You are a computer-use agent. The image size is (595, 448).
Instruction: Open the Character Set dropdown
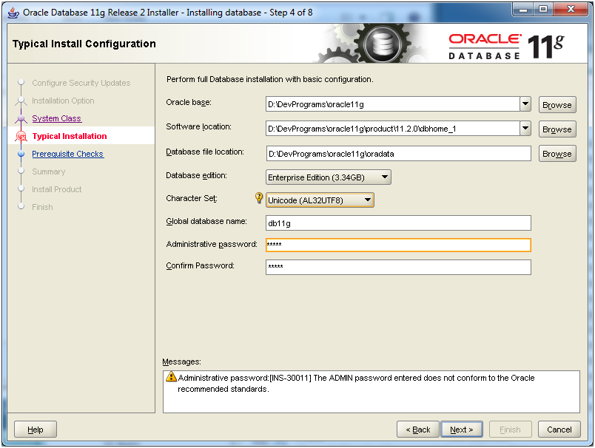(x=320, y=200)
